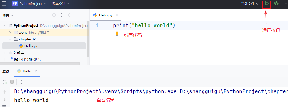288x107 pixels.
Task: Hide the project tool window
Action: click(x=84, y=15)
